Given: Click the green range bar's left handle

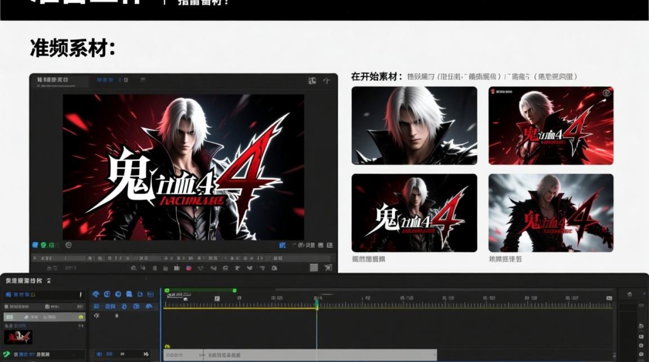Looking at the screenshot, I should point(167,291).
